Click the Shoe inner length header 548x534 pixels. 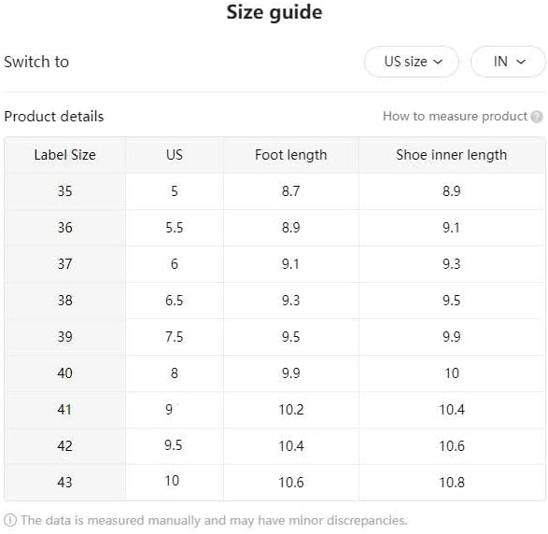point(452,155)
